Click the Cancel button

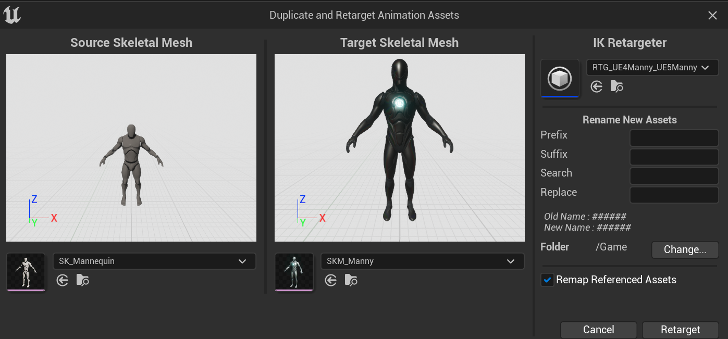tap(599, 330)
